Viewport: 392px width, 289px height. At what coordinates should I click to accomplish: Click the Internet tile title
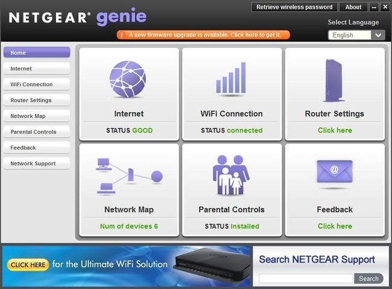pos(128,113)
